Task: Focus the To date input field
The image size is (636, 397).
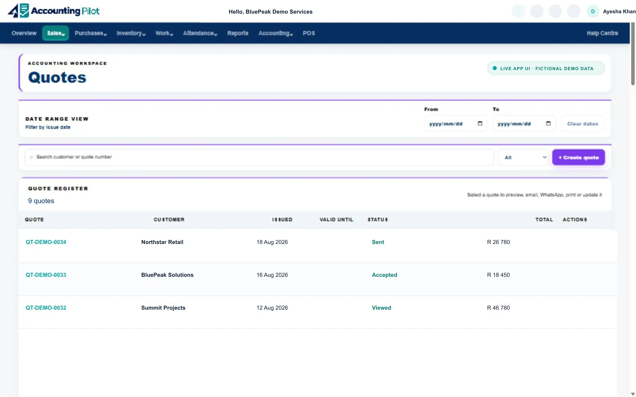Action: tap(524, 124)
